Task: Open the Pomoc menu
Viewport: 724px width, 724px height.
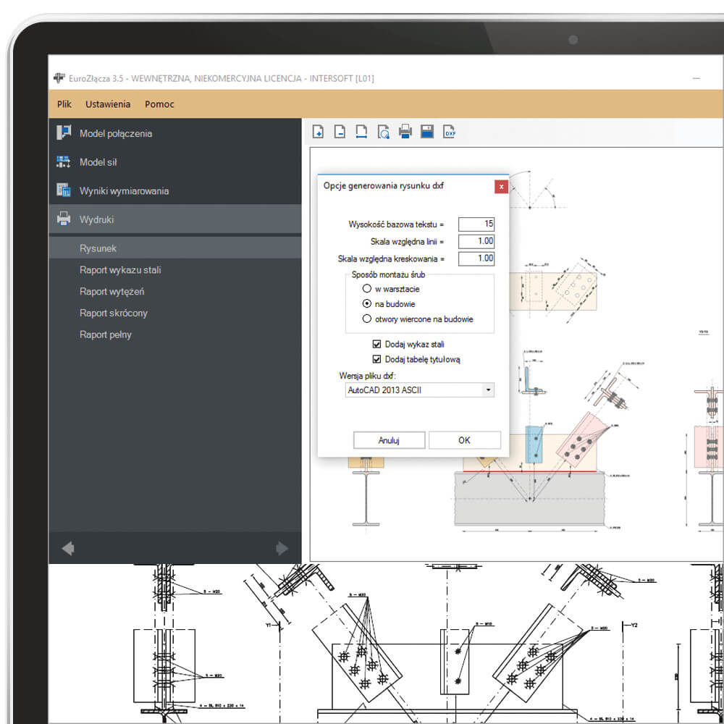Action: pyautogui.click(x=159, y=104)
